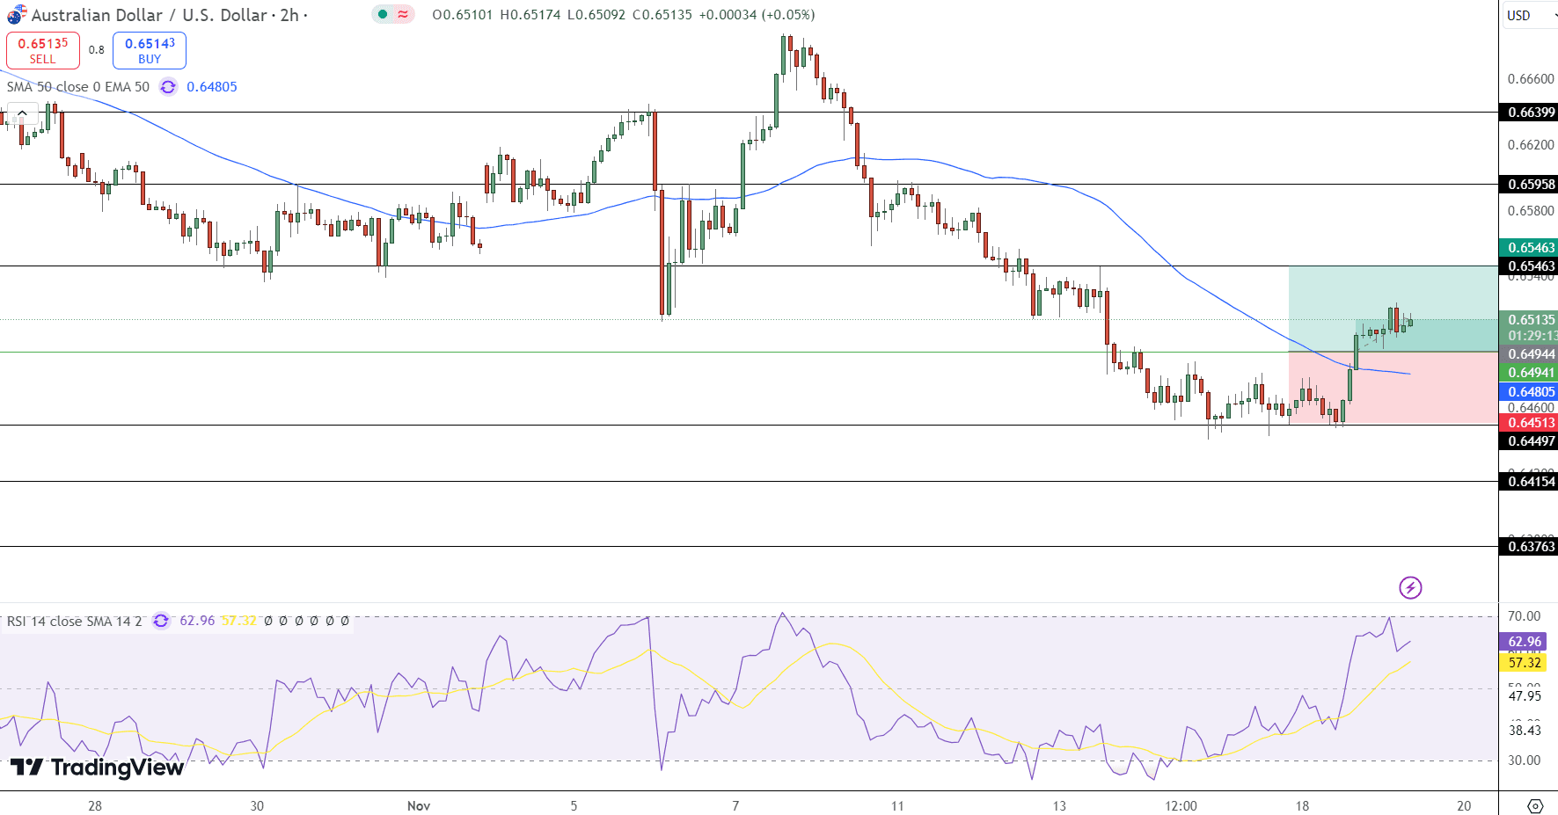Click the purple 62.96 RSI axis label

coord(1524,642)
